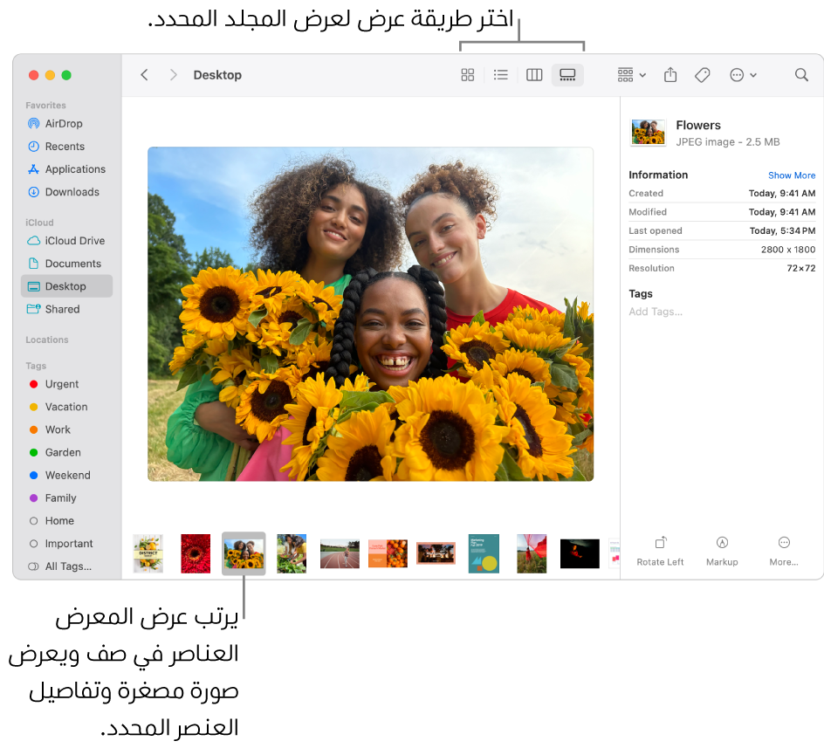Image resolution: width=824 pixels, height=748 pixels.
Task: Select Downloads in the sidebar
Action: 72,192
